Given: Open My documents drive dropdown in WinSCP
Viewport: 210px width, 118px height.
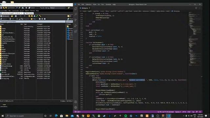Looking at the screenshot, I should click(5, 16).
